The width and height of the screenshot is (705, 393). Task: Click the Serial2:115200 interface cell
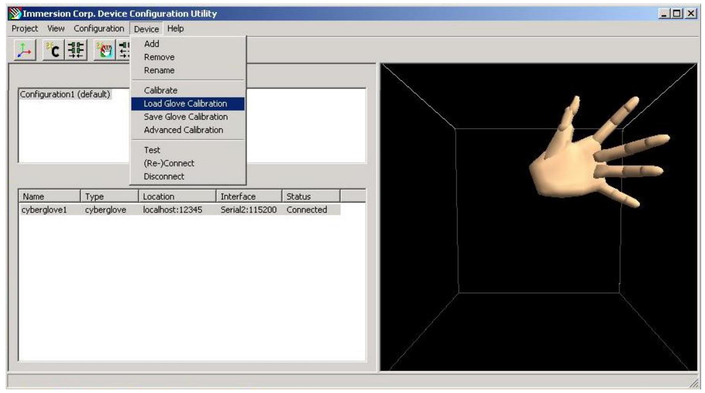(249, 210)
